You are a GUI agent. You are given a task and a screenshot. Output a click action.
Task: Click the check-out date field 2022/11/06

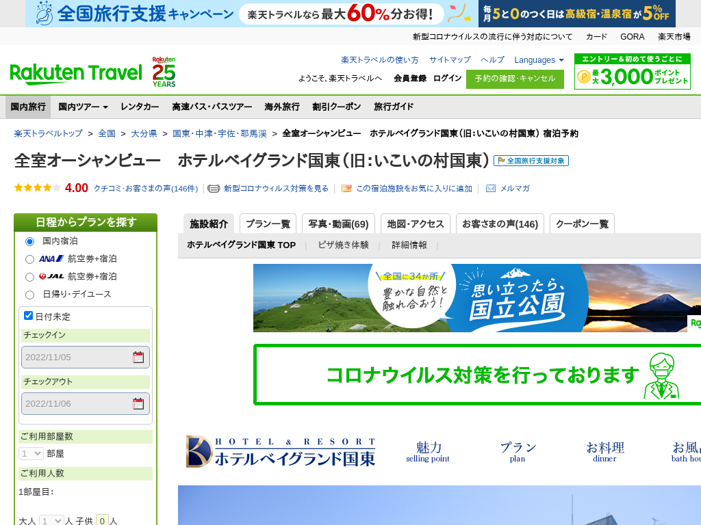click(86, 403)
